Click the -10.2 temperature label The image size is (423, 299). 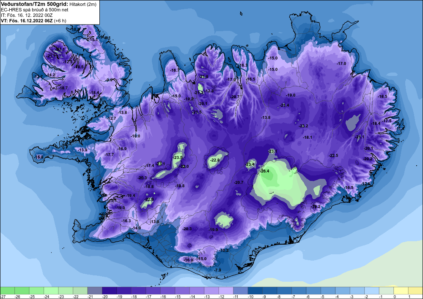pos(224,251)
